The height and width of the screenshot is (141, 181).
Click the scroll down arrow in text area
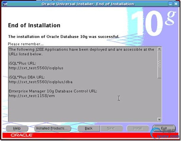tap(159, 119)
